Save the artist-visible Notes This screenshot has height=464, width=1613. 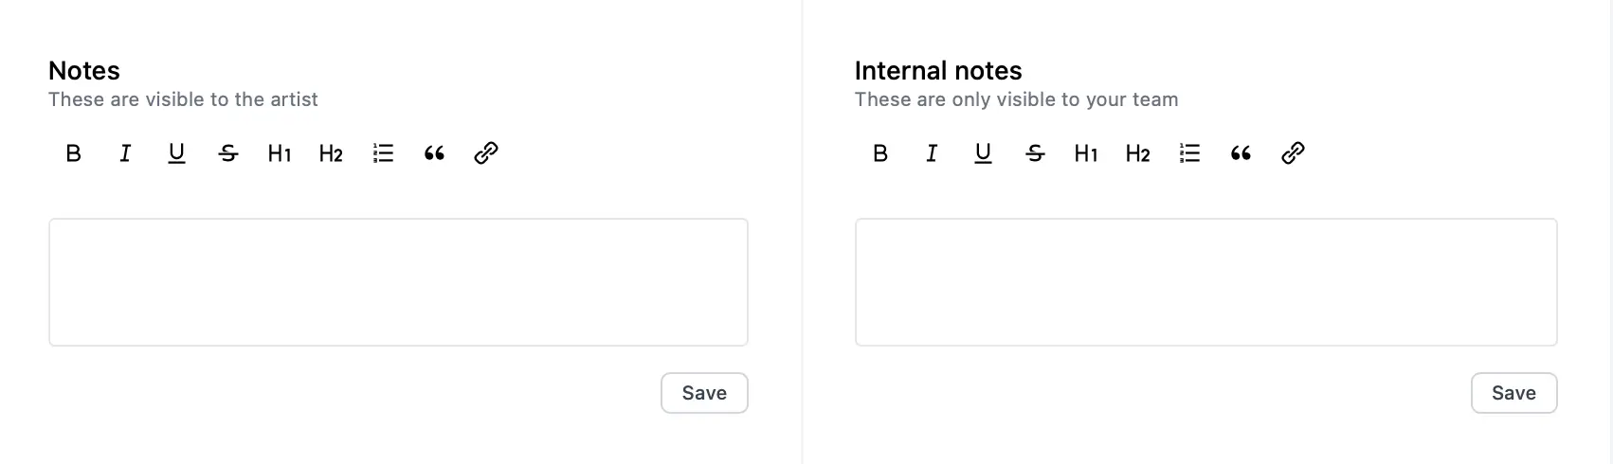(x=704, y=393)
